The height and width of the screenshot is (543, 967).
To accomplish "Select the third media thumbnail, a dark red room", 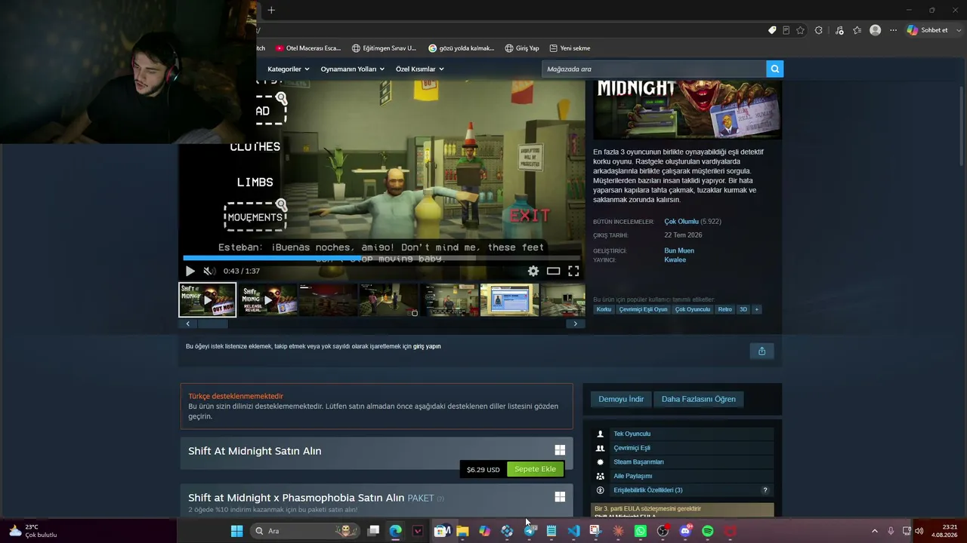I will pyautogui.click(x=328, y=299).
